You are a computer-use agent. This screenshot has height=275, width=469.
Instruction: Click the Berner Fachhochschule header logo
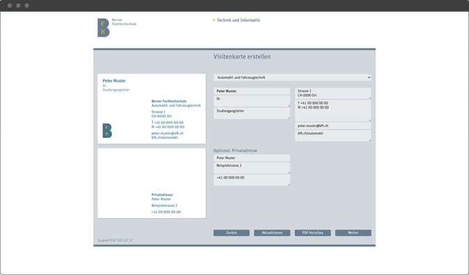117,28
